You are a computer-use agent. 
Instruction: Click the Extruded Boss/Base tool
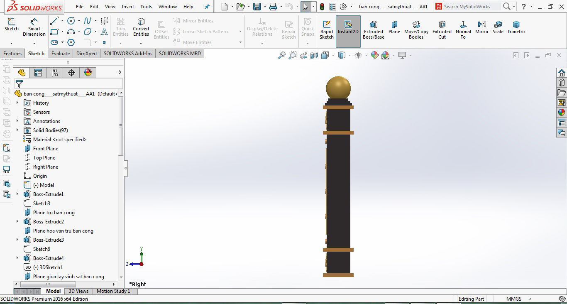pyautogui.click(x=374, y=30)
